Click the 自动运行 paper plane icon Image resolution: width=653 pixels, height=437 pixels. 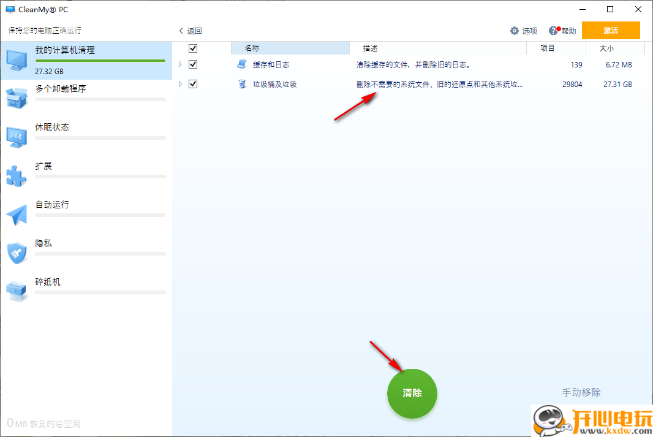pos(15,213)
